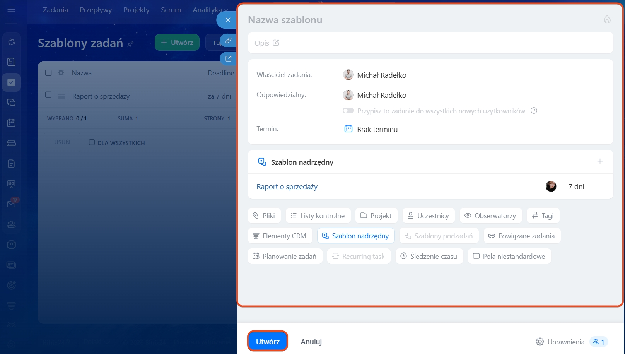The image size is (625, 354).
Task: Switch to the Scrum tab
Action: click(171, 10)
